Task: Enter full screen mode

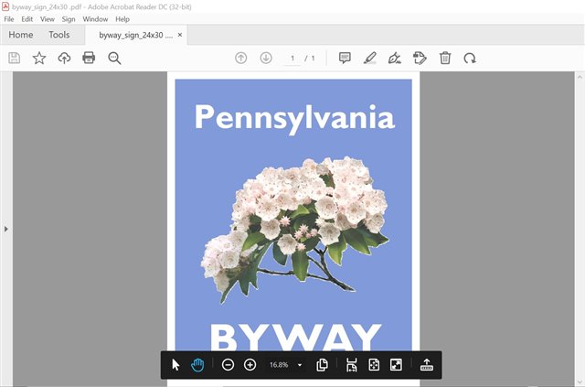Action: click(396, 365)
